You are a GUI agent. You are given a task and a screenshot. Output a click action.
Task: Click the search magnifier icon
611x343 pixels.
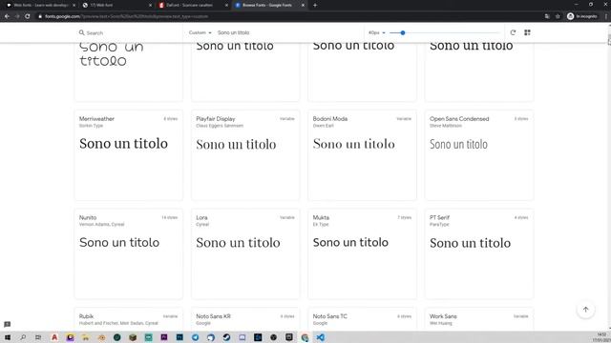(81, 32)
